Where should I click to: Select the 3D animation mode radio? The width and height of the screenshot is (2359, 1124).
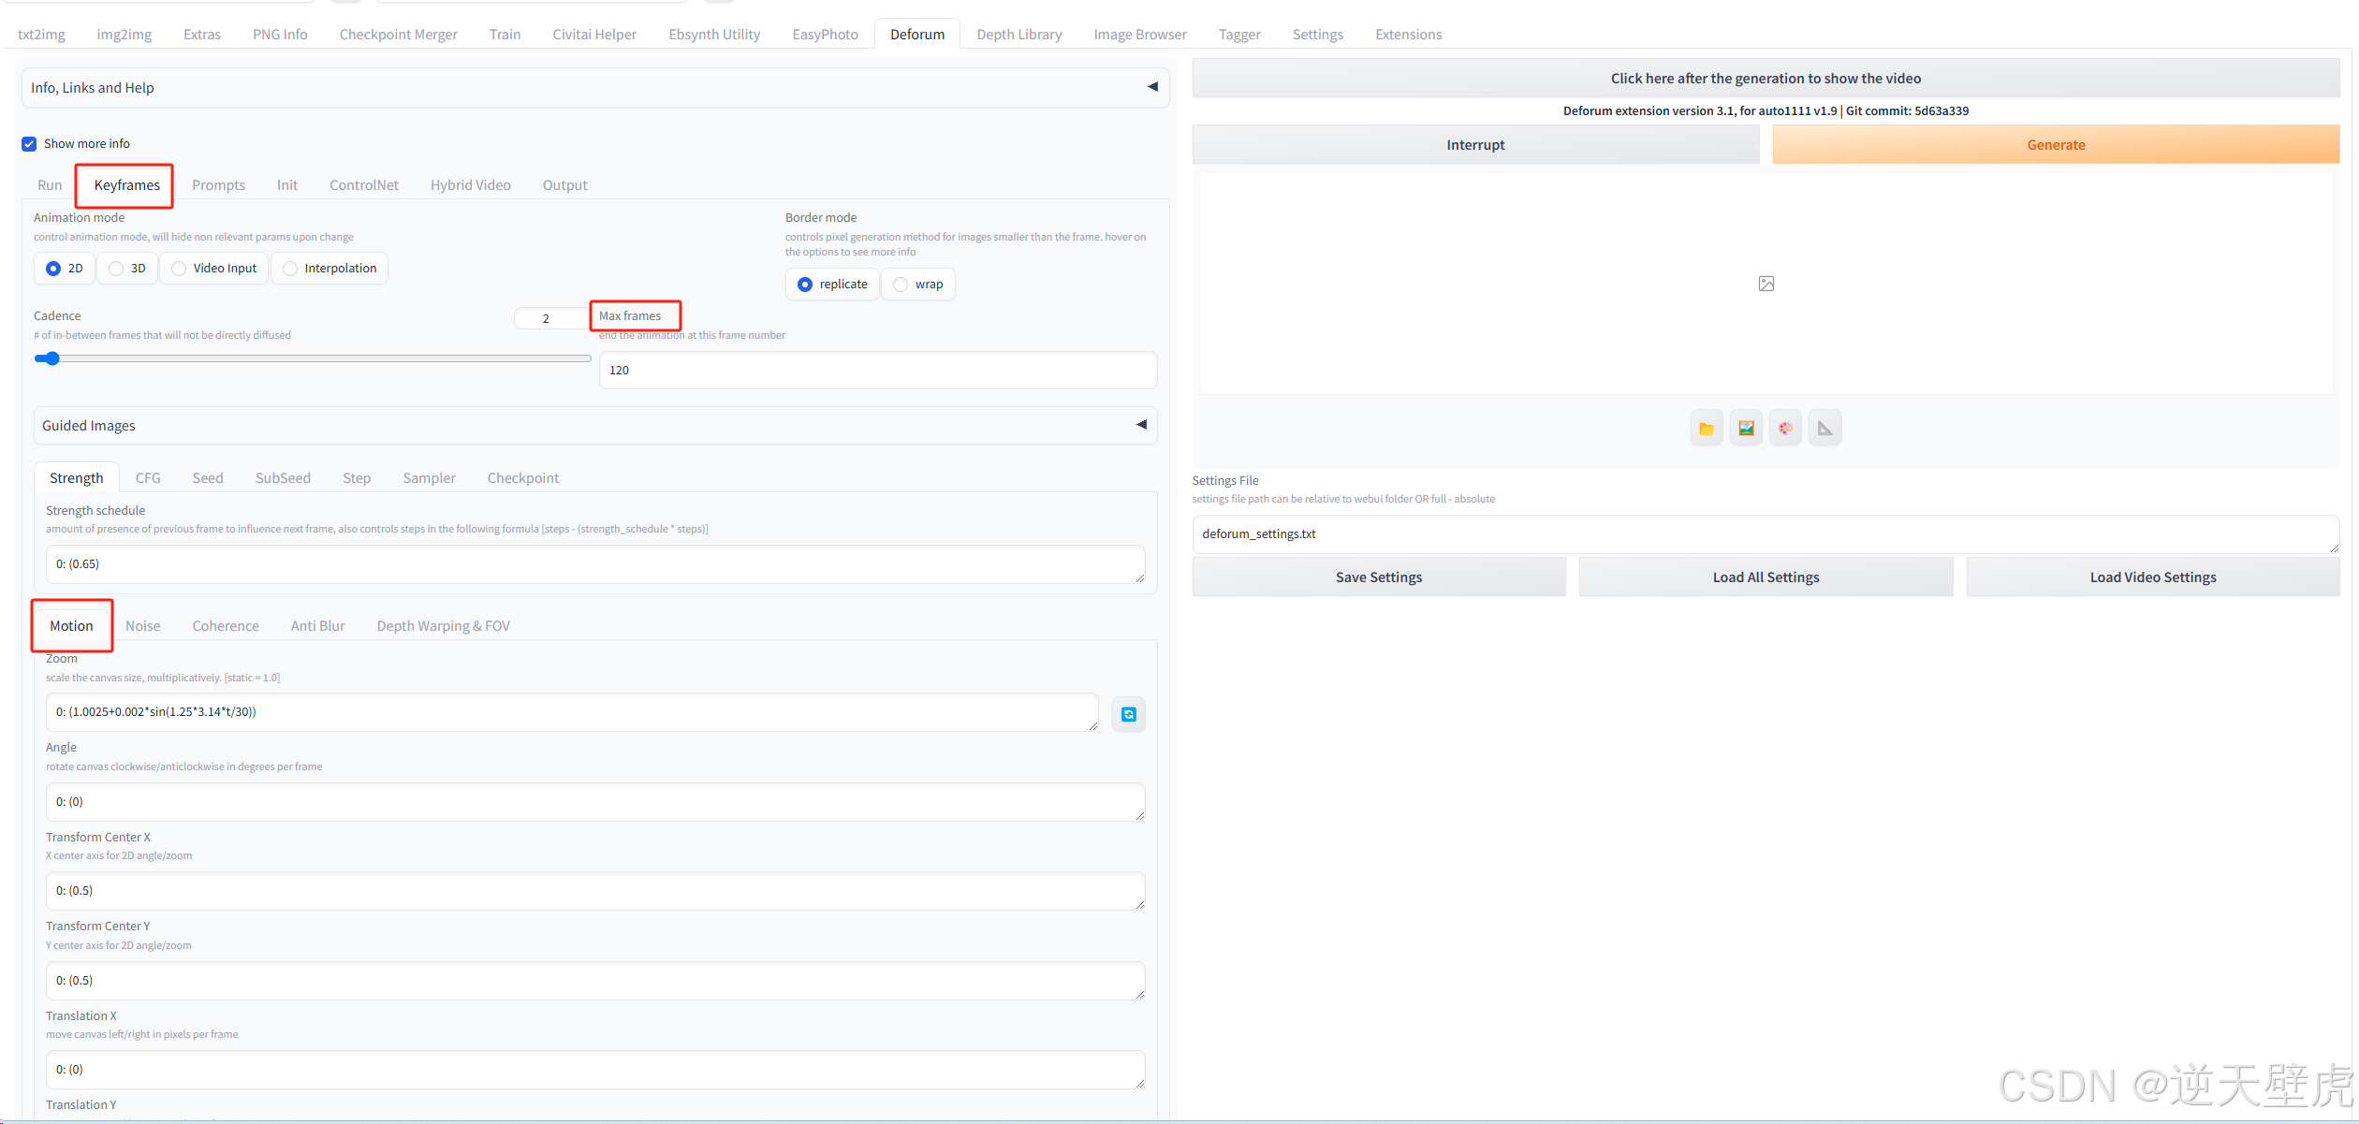click(x=117, y=269)
